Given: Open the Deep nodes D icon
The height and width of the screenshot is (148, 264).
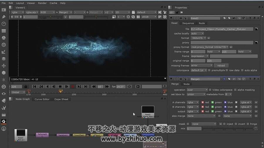Looking at the screenshot, I should pyautogui.click(x=4, y=87).
